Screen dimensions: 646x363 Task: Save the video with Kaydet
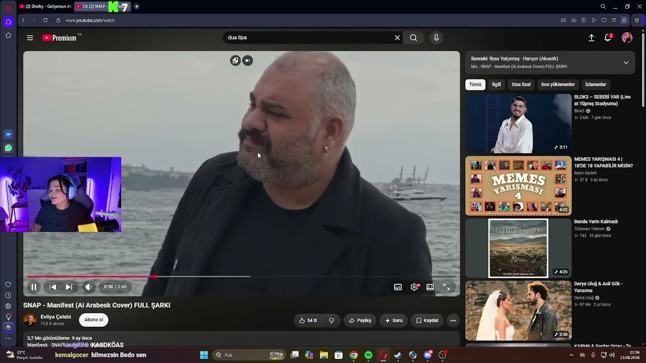427,321
